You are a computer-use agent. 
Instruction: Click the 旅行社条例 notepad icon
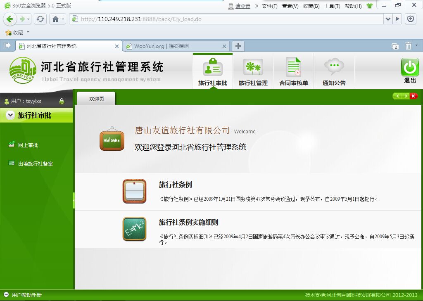tap(134, 191)
